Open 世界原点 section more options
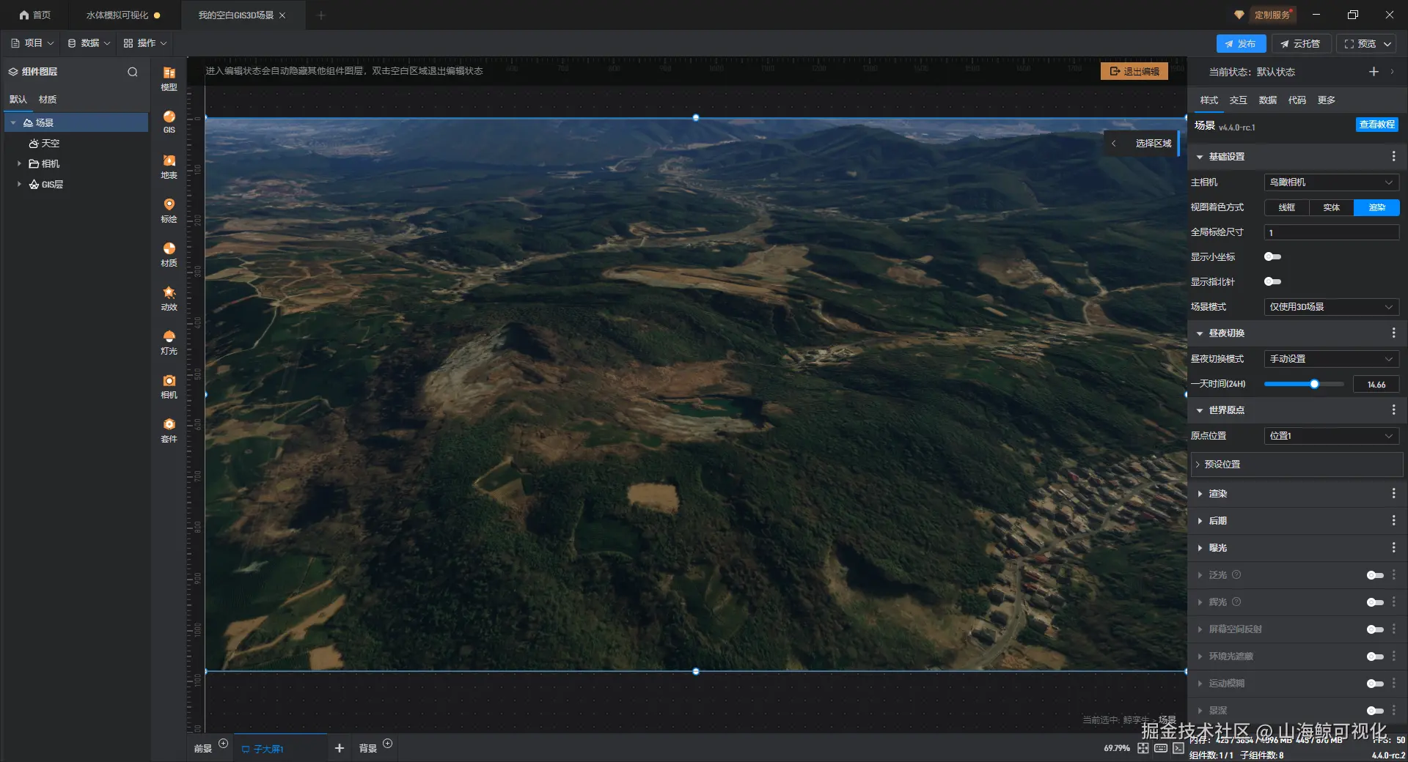Image resolution: width=1408 pixels, height=762 pixels. [1393, 410]
